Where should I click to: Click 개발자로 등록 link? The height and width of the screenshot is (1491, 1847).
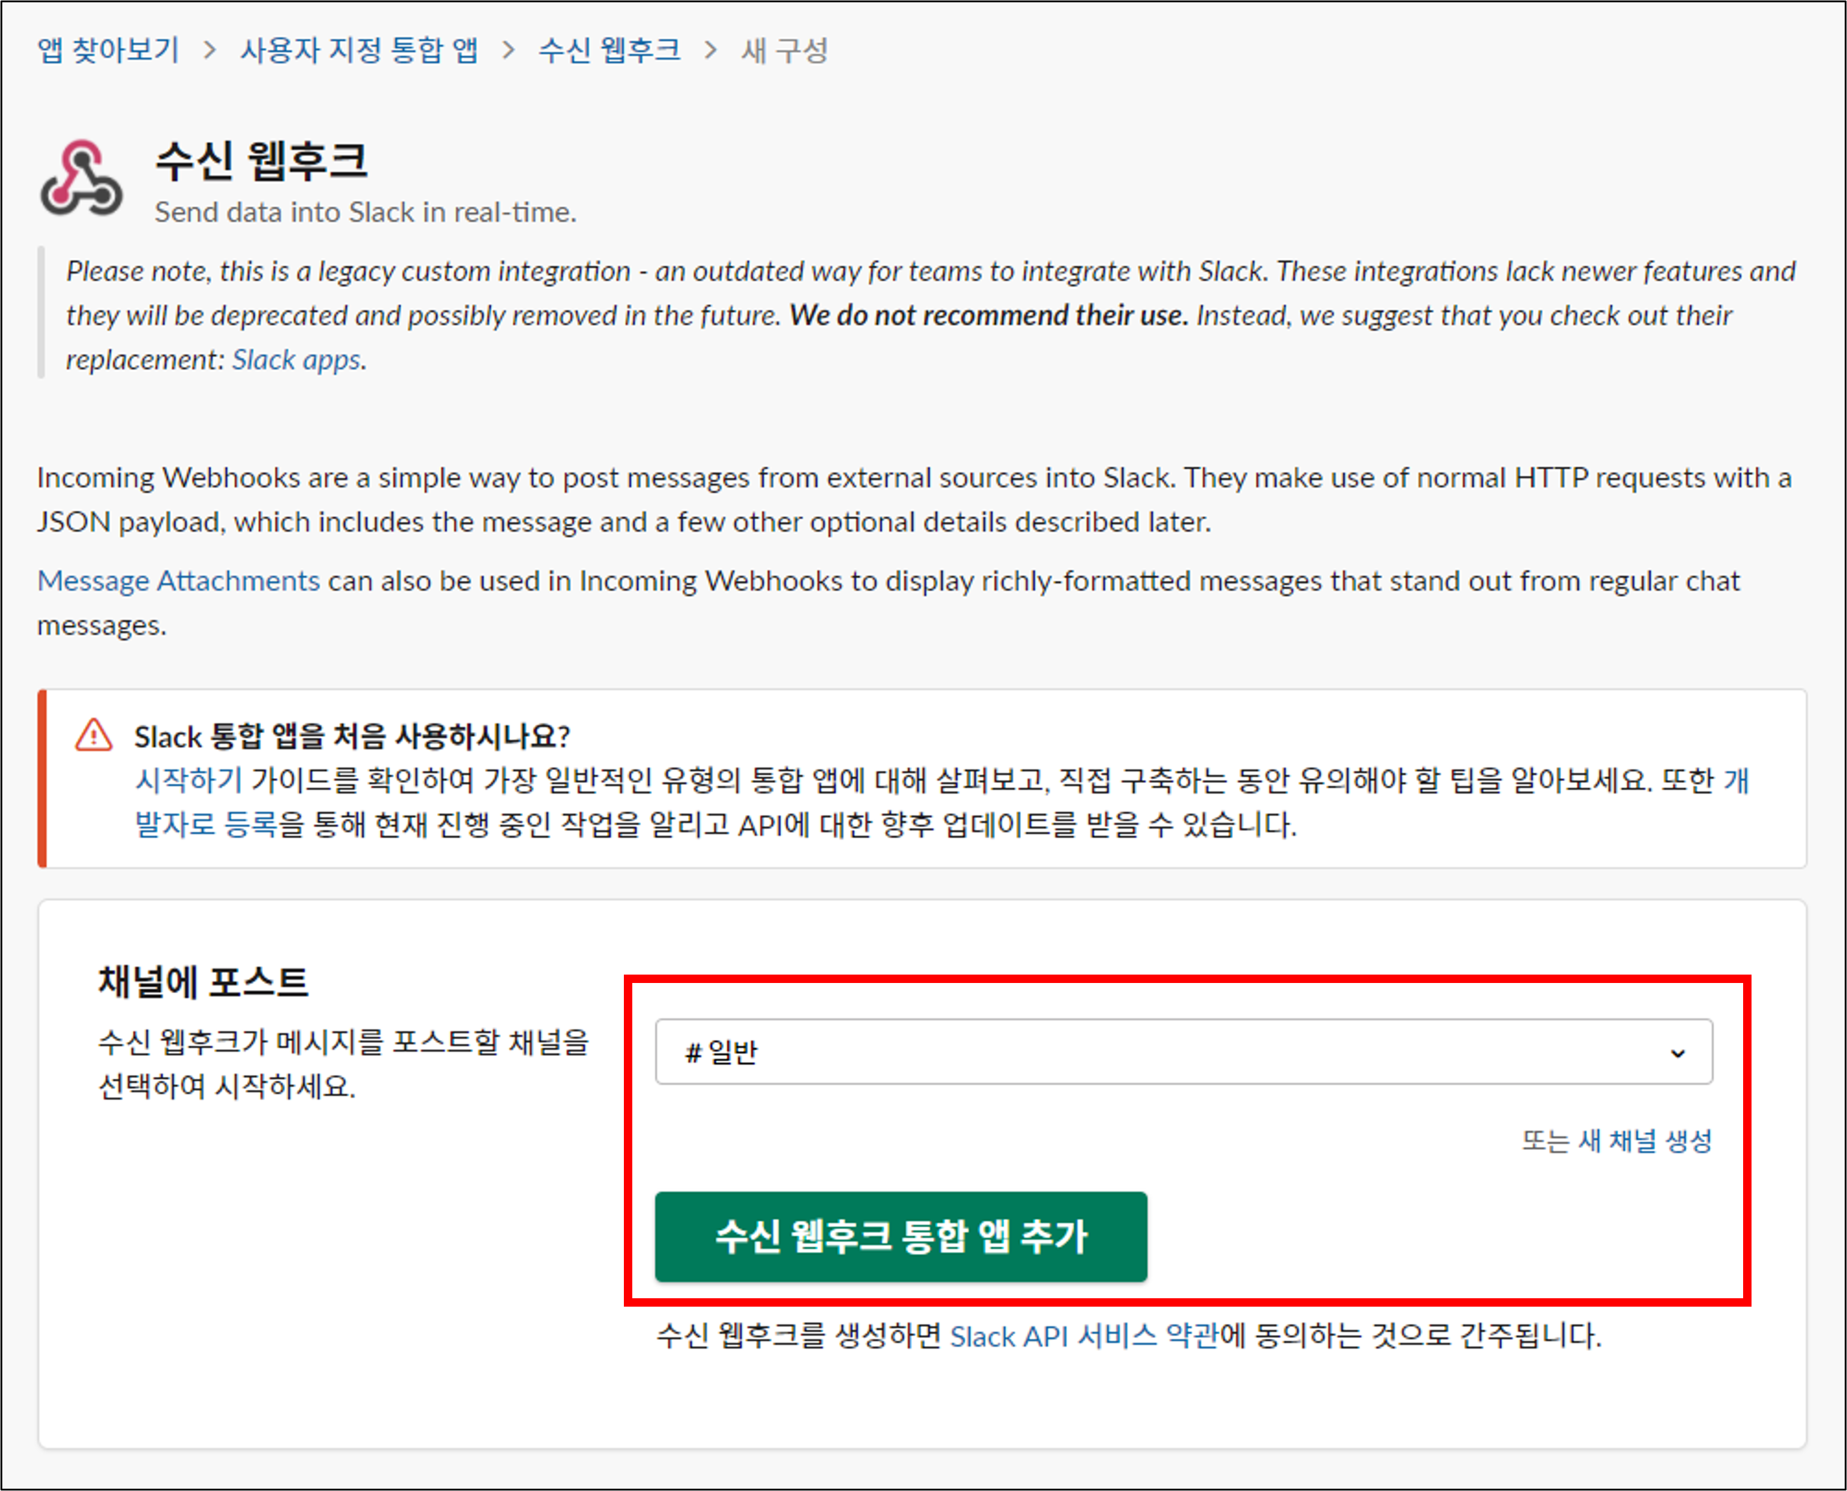[x=206, y=824]
